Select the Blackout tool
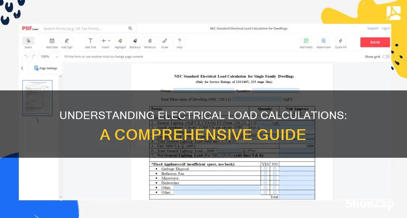Viewport: 407px width, 218px height. click(x=135, y=43)
